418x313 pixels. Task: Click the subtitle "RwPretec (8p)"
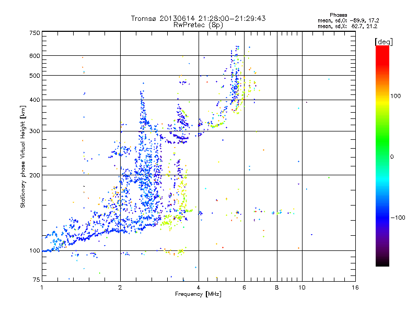[x=198, y=25]
